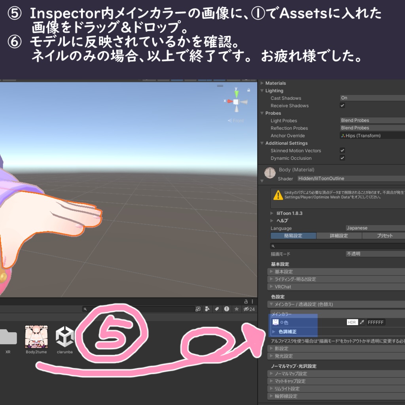Expand the マットキャップ設定 foldout
Viewport: 405px width, 405px height.
point(336,381)
